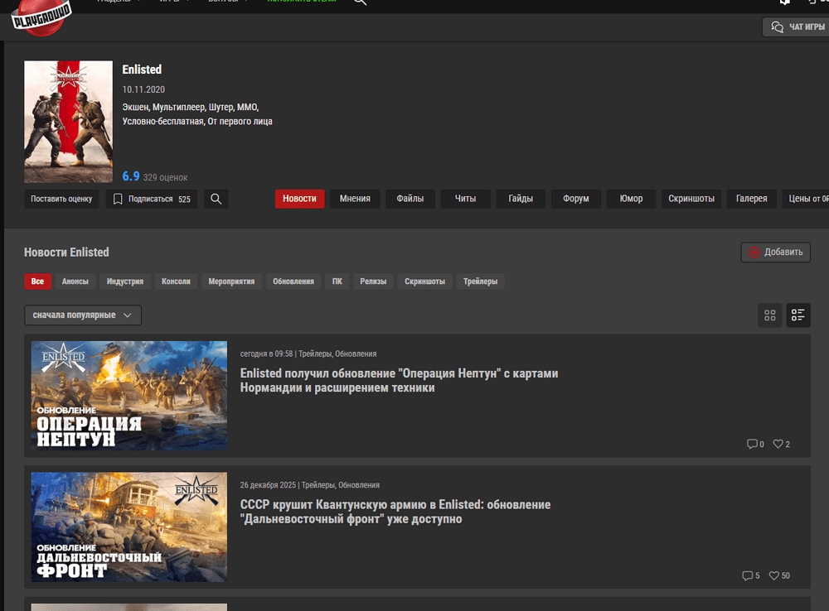Click the "329 оценок" ratings count
The image size is (829, 611).
tap(165, 177)
